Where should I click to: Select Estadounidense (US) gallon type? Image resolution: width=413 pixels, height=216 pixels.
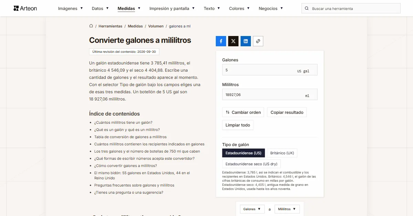coord(243,153)
